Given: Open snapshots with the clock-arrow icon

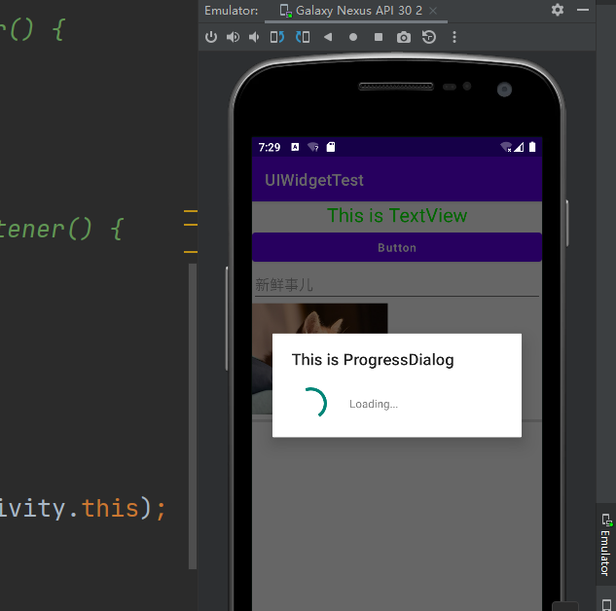Looking at the screenshot, I should click(x=428, y=37).
